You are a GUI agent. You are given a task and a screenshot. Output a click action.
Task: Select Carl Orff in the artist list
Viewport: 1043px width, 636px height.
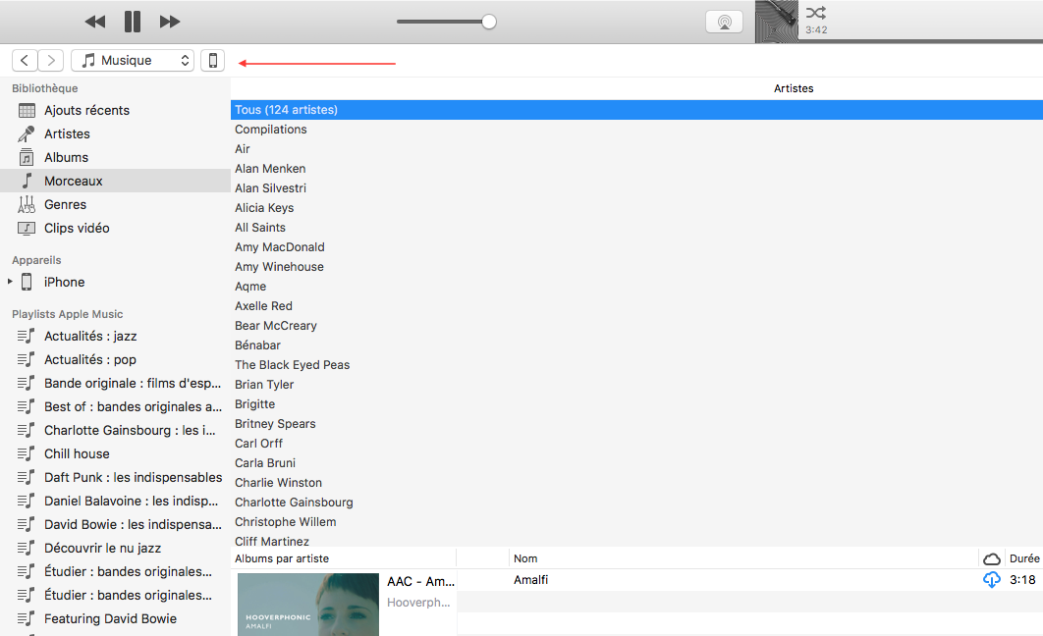pos(636,444)
